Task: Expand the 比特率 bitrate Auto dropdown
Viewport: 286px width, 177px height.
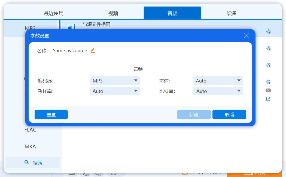Action: tap(218, 91)
